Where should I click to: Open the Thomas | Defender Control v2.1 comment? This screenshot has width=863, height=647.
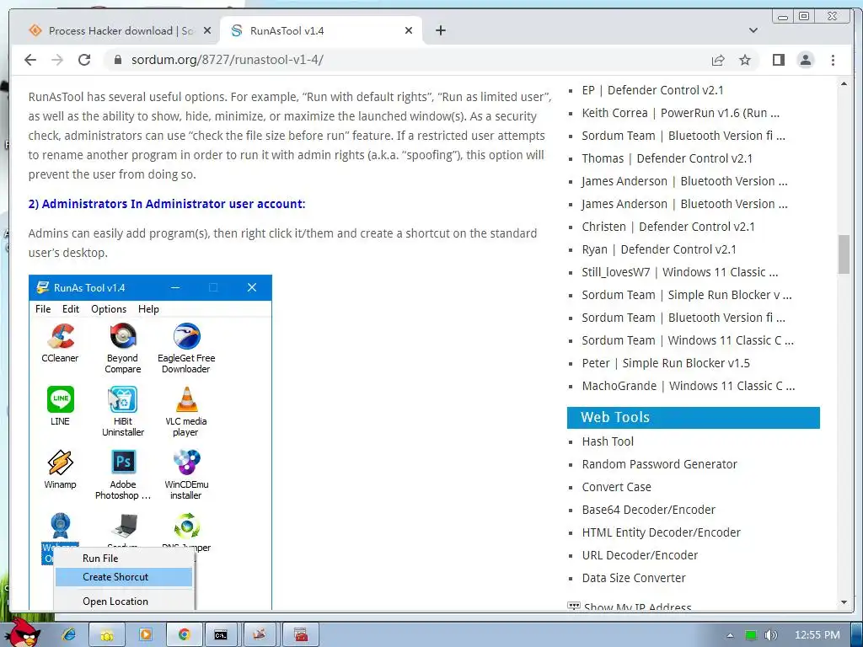(x=667, y=158)
